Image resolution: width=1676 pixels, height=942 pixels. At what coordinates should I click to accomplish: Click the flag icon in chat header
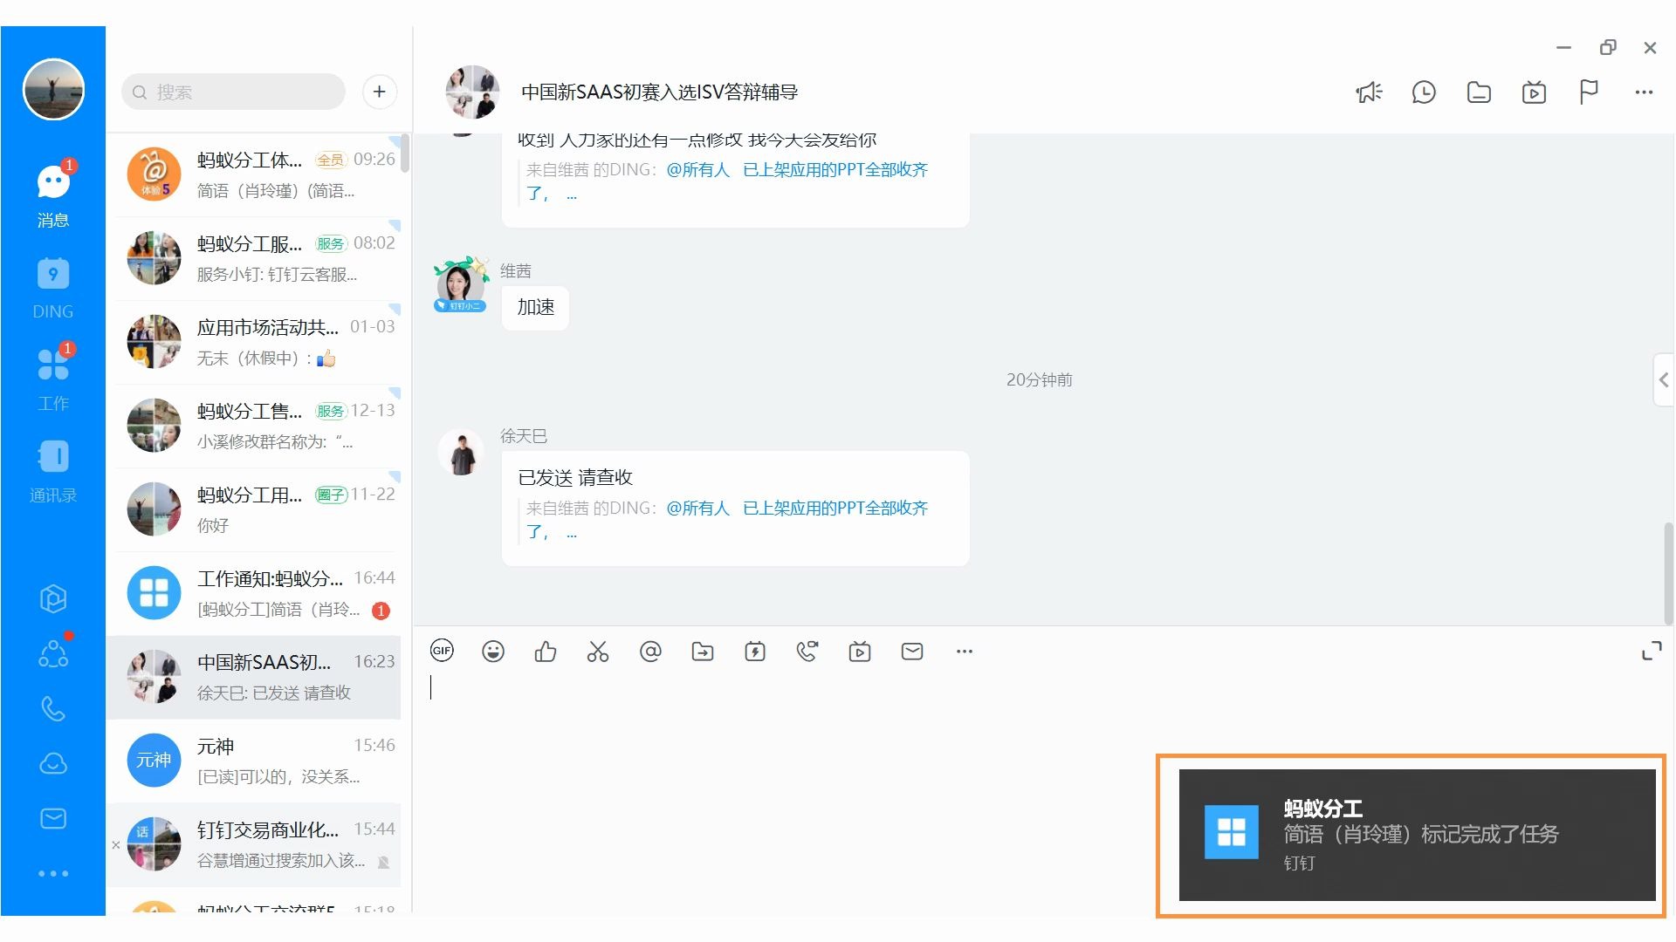[1589, 92]
